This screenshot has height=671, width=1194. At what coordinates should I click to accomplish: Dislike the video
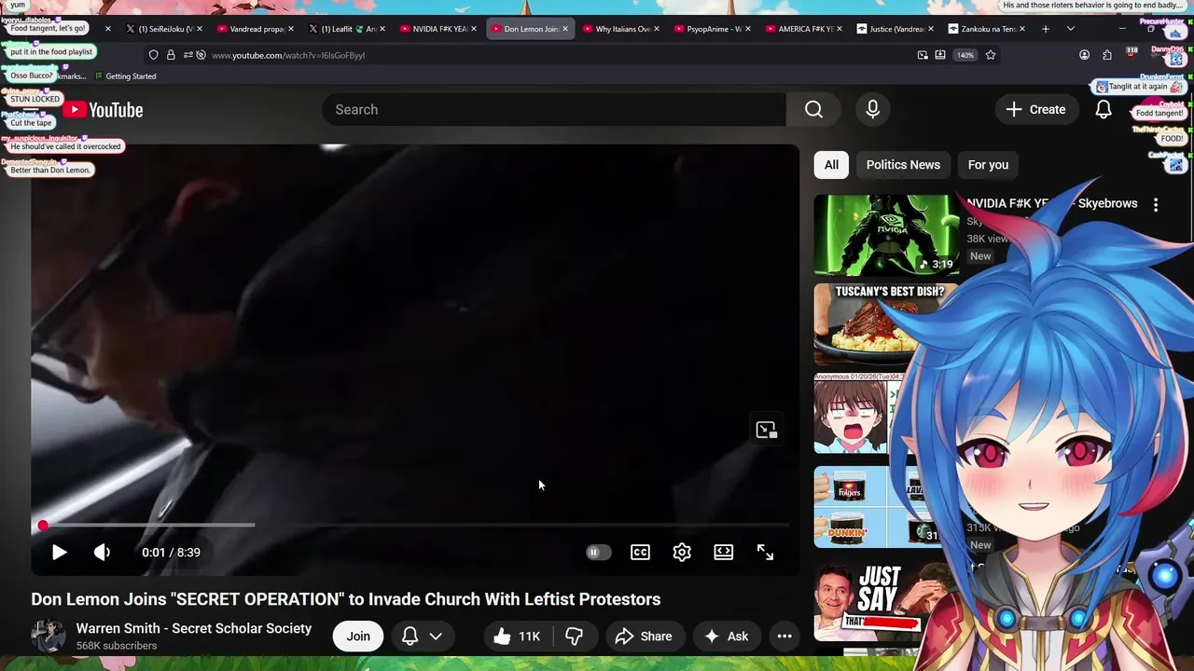coord(575,637)
